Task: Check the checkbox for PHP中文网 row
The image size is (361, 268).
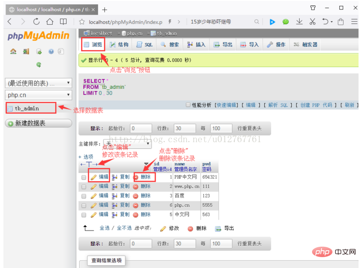Action: pos(83,177)
